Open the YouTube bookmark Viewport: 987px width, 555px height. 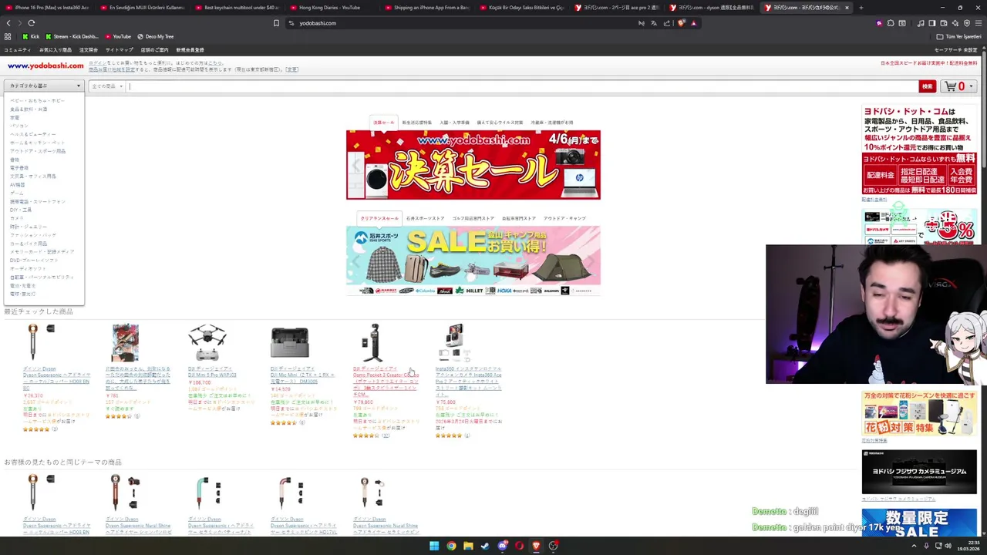pyautogui.click(x=118, y=36)
